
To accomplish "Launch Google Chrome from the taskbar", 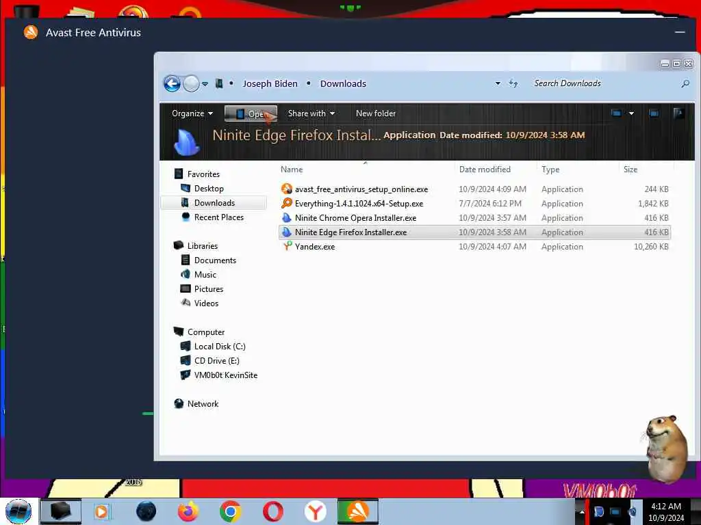I will tap(231, 511).
